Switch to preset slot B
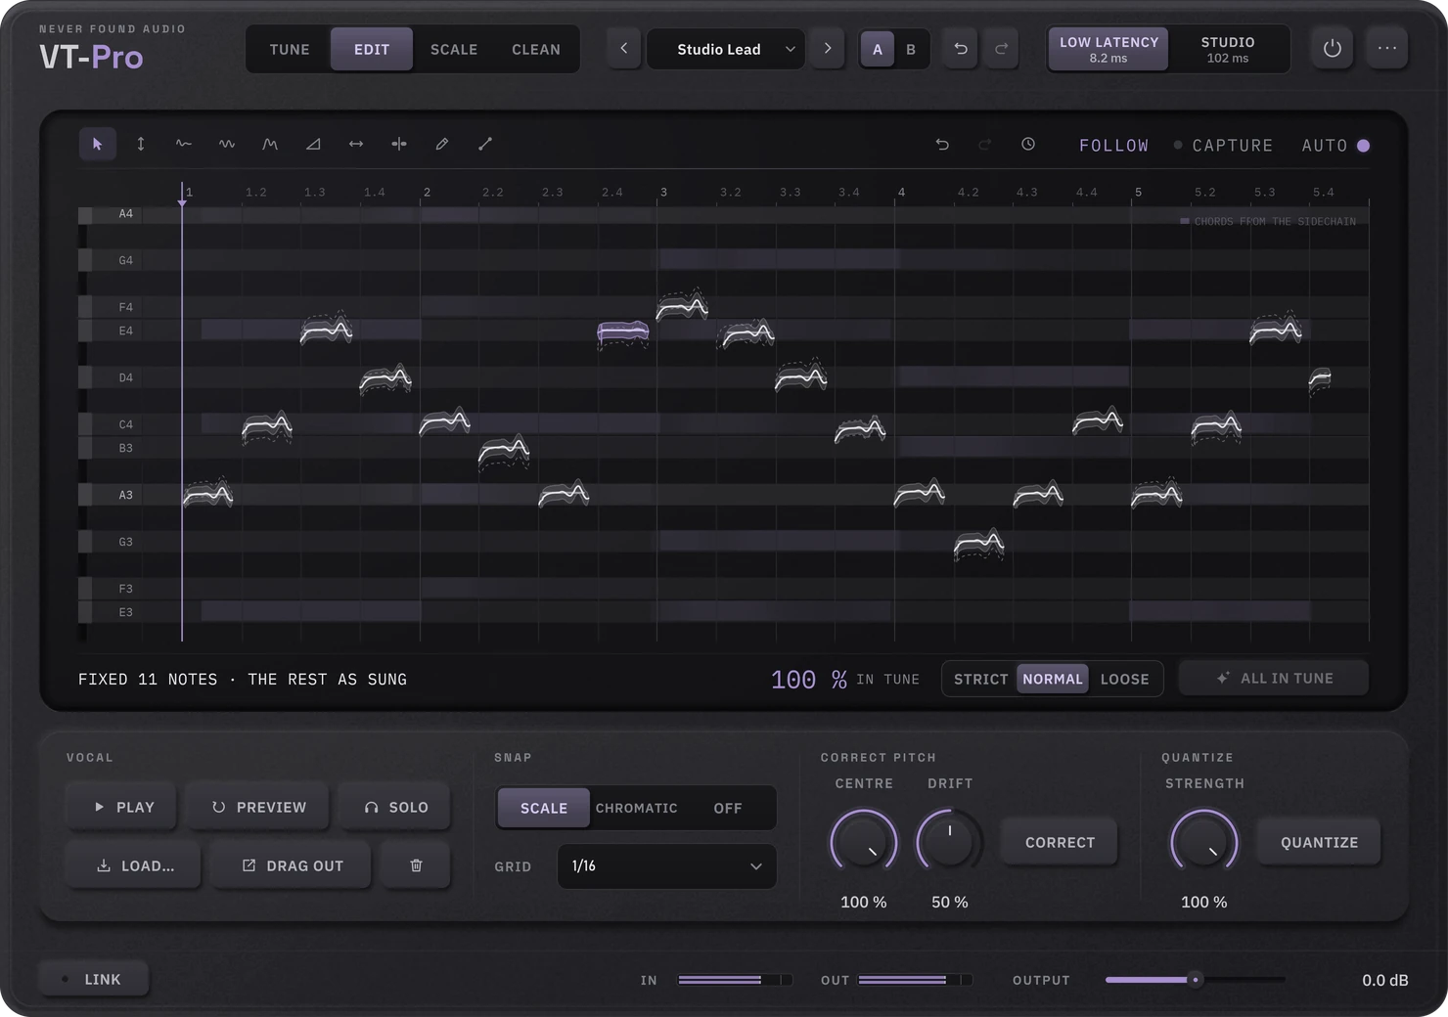The image size is (1448, 1017). (911, 49)
